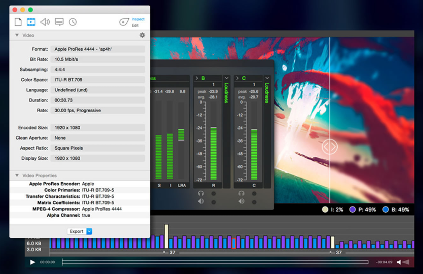Click the playback progress scrubber bar
The image size is (423, 274).
[x=215, y=262]
